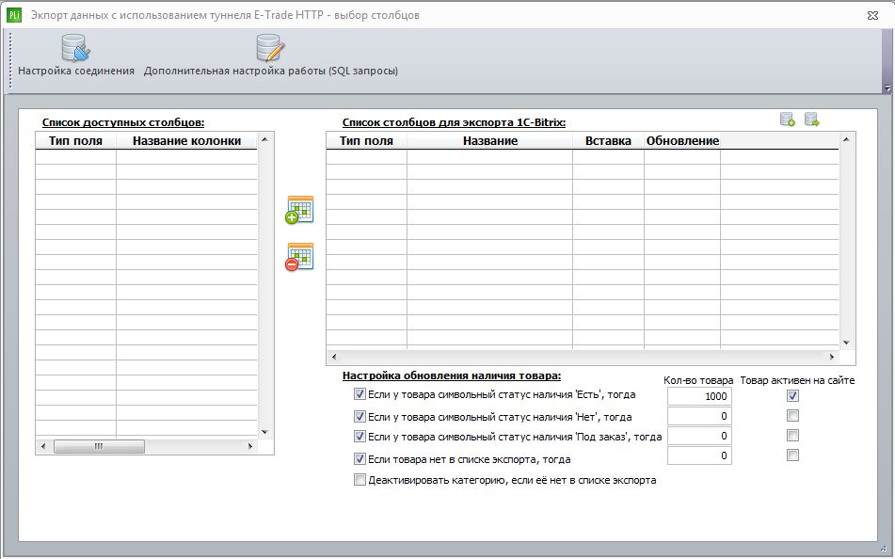Enable 'Деактивировать категорию' checkbox
This screenshot has width=895, height=559.
(x=360, y=480)
